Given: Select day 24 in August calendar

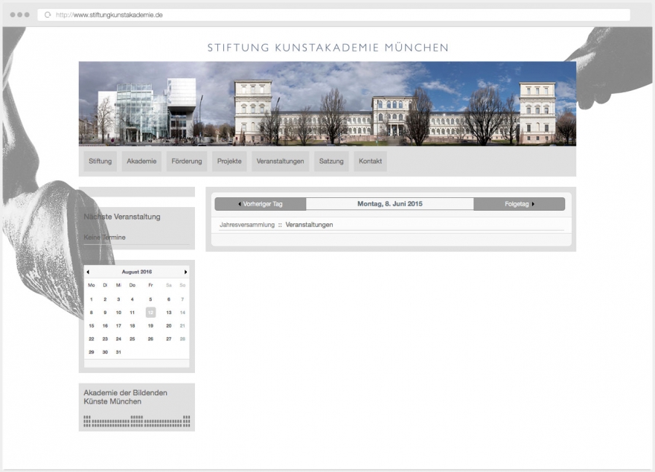Looking at the screenshot, I should [x=118, y=339].
